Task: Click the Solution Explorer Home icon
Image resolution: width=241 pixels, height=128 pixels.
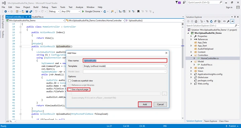Action: [196, 21]
